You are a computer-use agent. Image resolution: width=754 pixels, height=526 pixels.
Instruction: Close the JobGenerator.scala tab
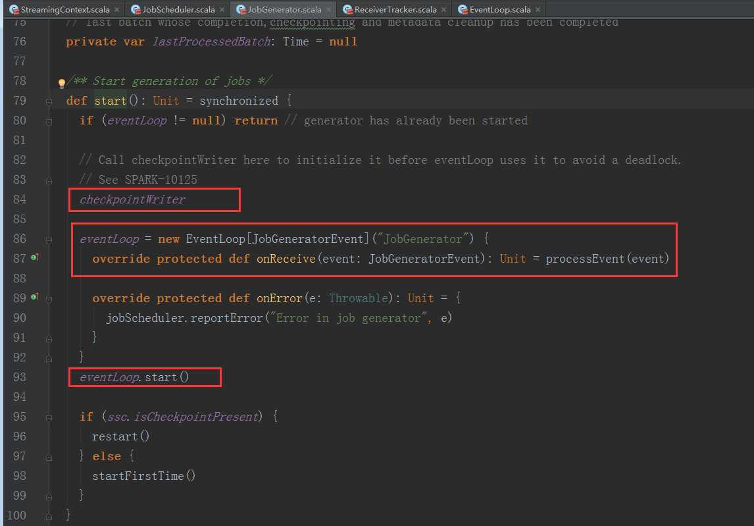pyautogui.click(x=328, y=10)
